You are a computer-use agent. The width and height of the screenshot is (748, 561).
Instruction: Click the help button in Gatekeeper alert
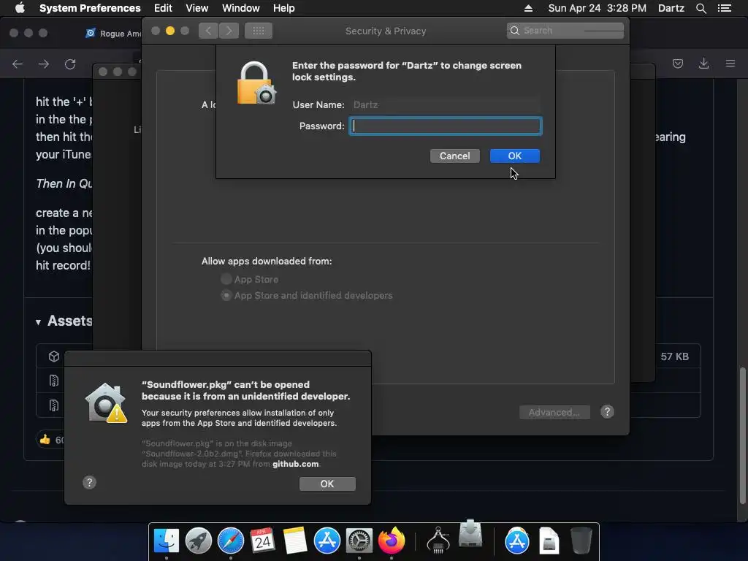pos(89,483)
